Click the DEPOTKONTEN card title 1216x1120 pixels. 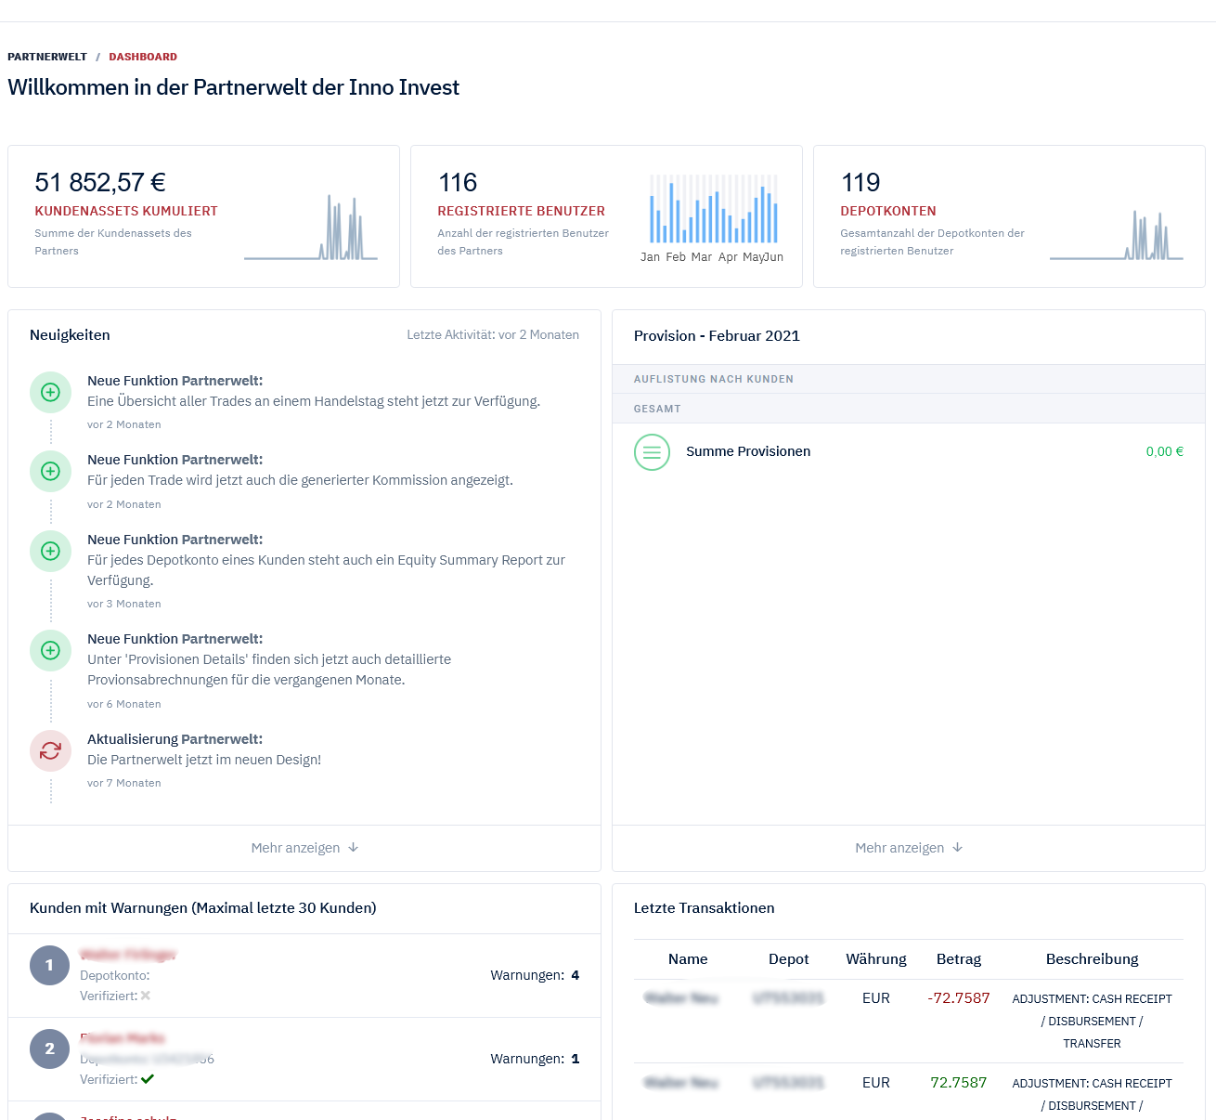888,211
